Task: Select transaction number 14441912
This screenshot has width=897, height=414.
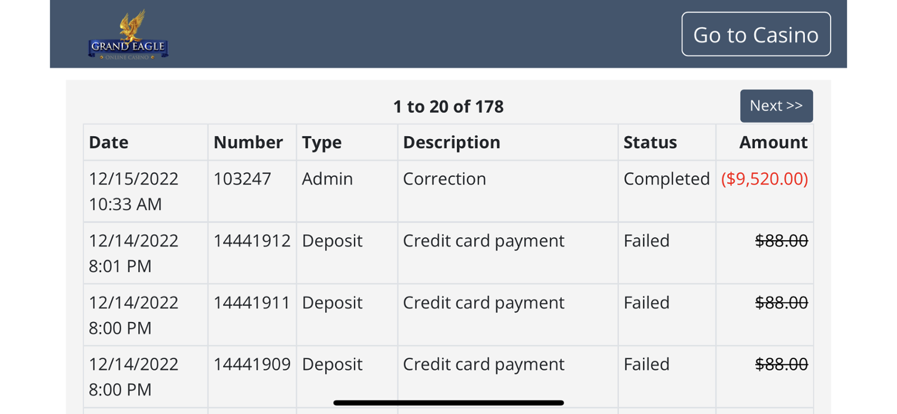Action: (252, 241)
